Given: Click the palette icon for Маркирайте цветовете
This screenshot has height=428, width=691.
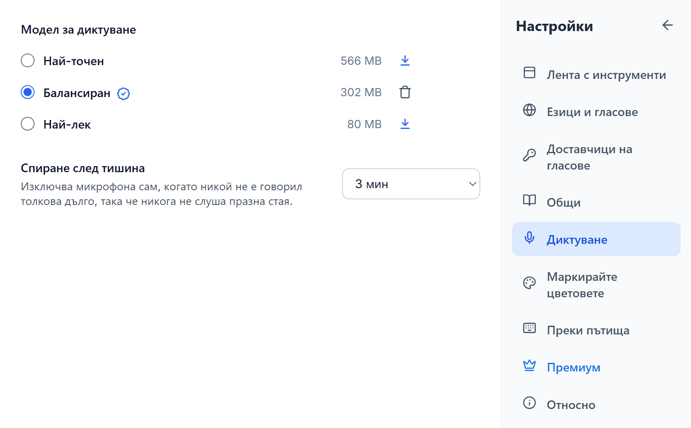Looking at the screenshot, I should coord(529,283).
